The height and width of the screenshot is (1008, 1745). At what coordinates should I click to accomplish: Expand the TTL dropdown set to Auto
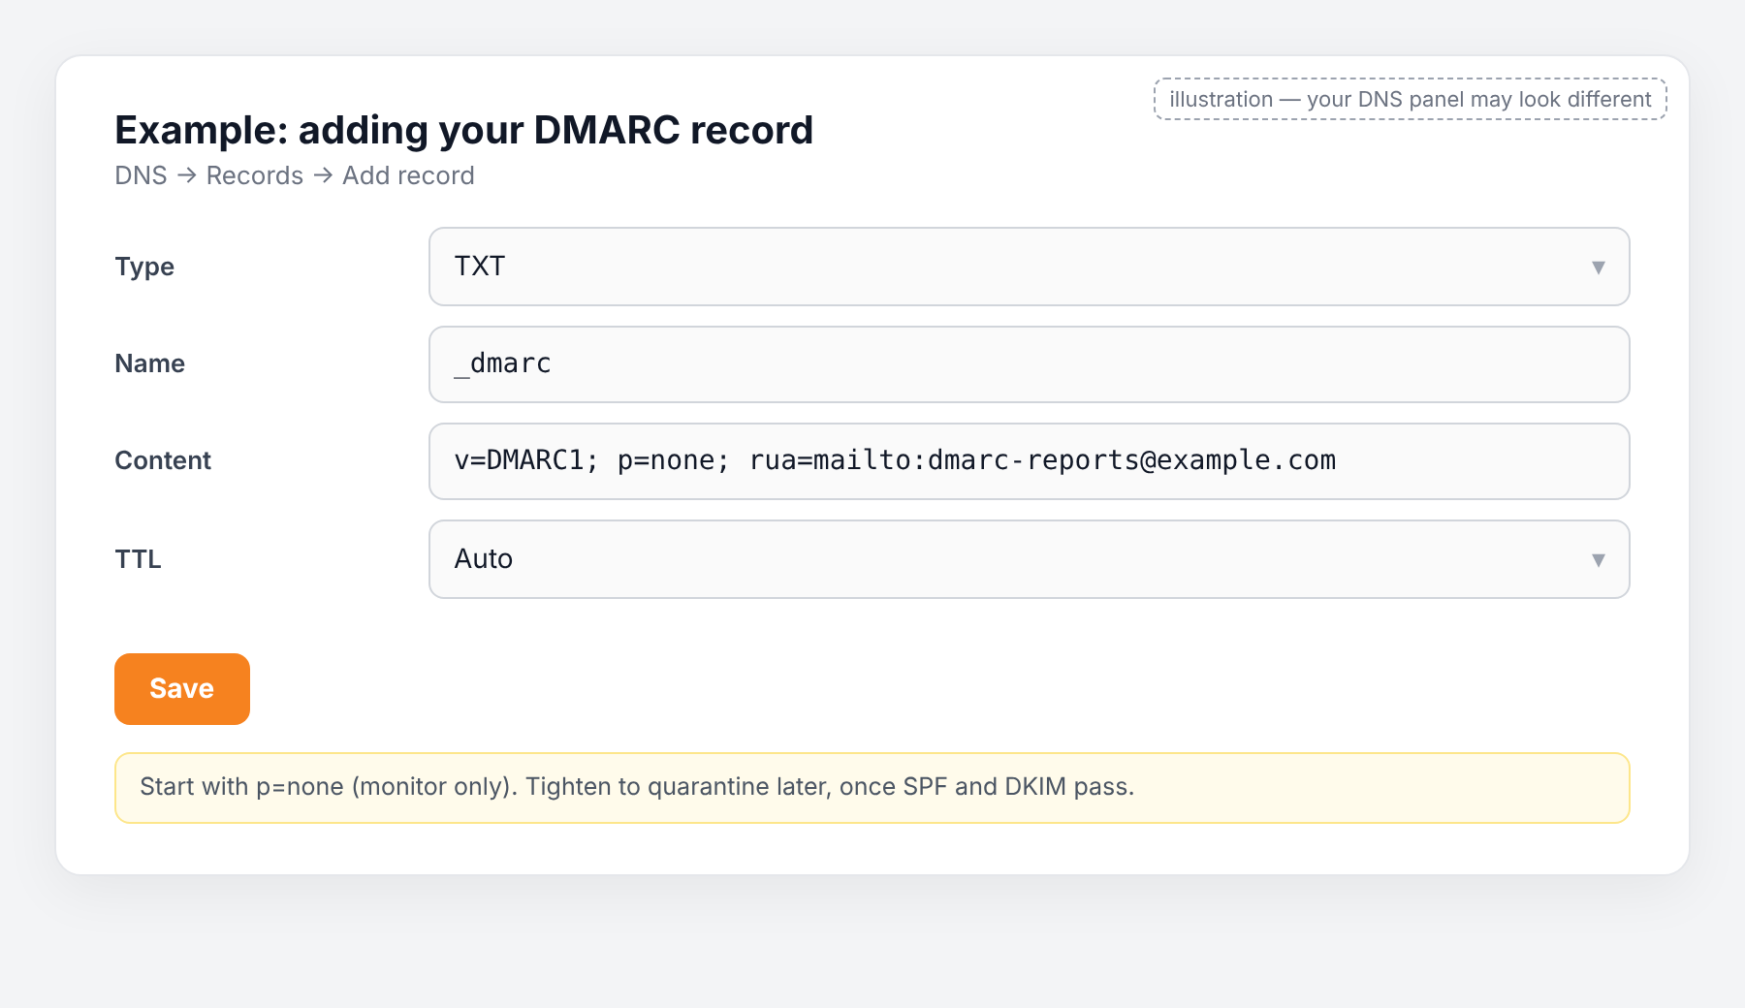(x=1029, y=559)
